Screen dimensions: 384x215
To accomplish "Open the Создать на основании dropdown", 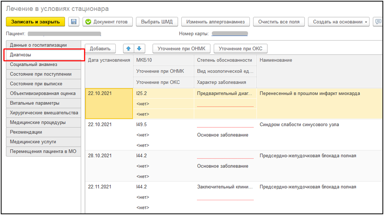I will point(340,22).
